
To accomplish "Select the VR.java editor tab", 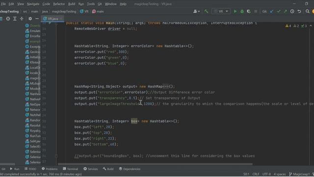I will click(x=52, y=19).
